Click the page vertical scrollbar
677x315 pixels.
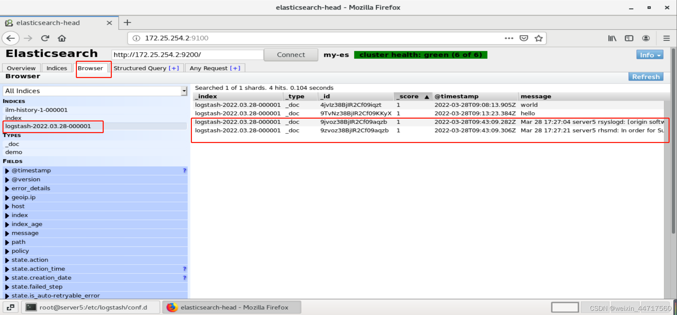coord(673,141)
